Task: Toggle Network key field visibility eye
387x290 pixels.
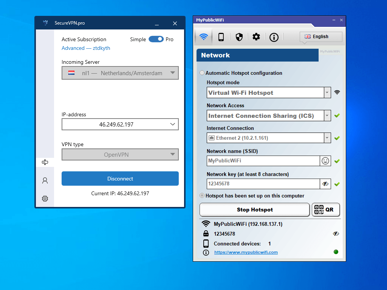Action: (325, 184)
